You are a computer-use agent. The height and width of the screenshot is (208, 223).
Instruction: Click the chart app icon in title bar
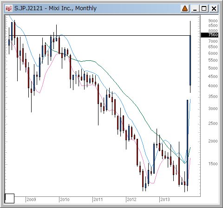point(9,8)
